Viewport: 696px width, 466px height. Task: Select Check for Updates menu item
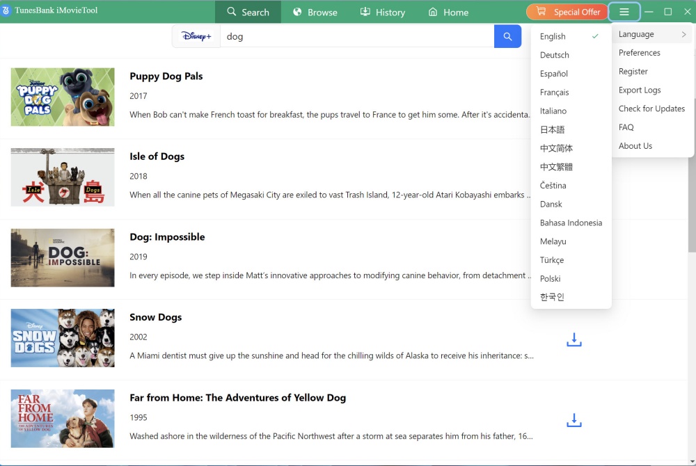point(651,109)
